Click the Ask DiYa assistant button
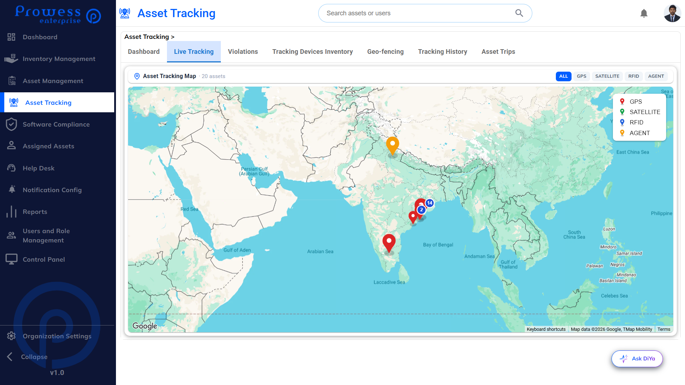Image resolution: width=685 pixels, height=385 pixels. point(637,359)
